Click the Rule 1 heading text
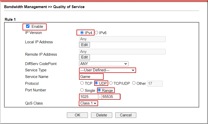This screenshot has width=208, height=124. coord(10,19)
